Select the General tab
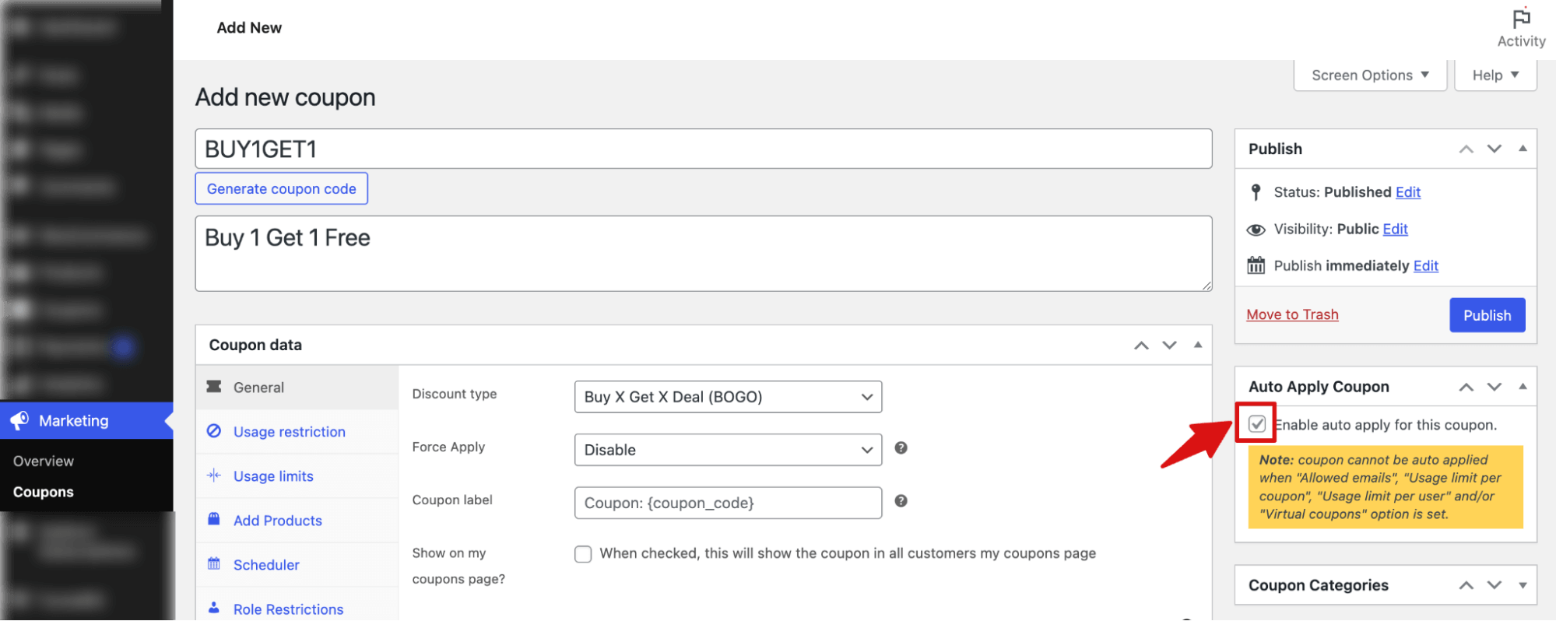The width and height of the screenshot is (1556, 621). point(297,388)
